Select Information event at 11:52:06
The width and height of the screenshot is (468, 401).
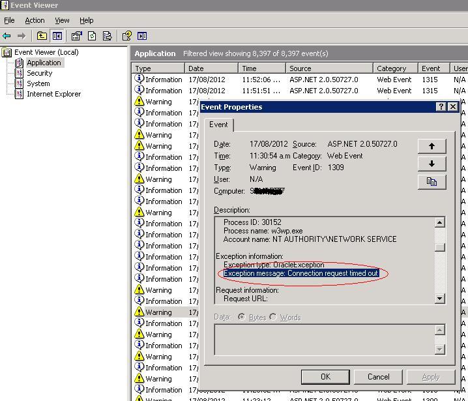[300, 80]
